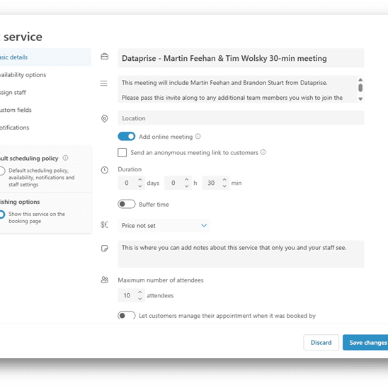The height and width of the screenshot is (388, 388).
Task: Open the Price not set dropdown
Action: [164, 225]
